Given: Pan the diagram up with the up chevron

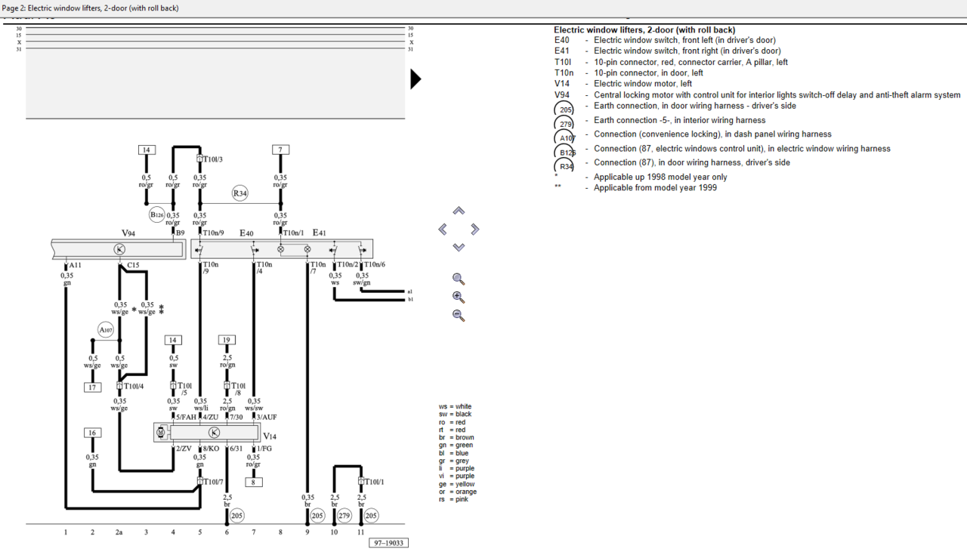Looking at the screenshot, I should (459, 211).
